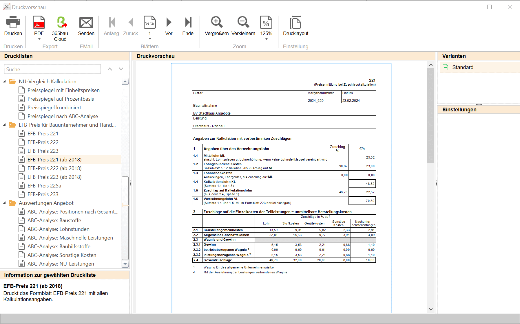The width and height of the screenshot is (520, 324).
Task: Export the preview via PDF icon
Action: point(39,23)
